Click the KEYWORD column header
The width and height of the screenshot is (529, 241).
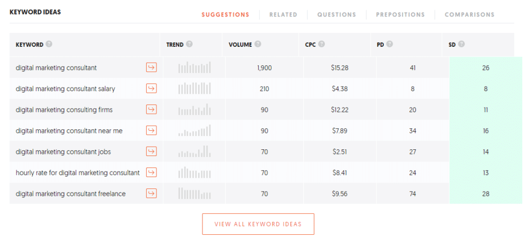29,44
